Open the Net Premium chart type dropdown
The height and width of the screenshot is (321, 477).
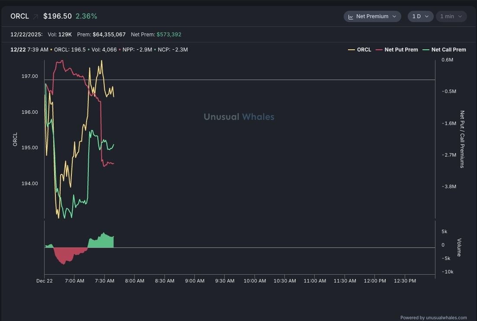[372, 16]
